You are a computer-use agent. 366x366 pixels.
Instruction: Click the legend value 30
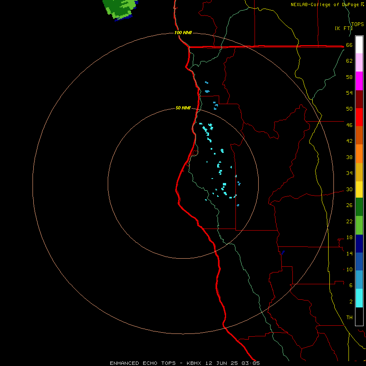349,189
